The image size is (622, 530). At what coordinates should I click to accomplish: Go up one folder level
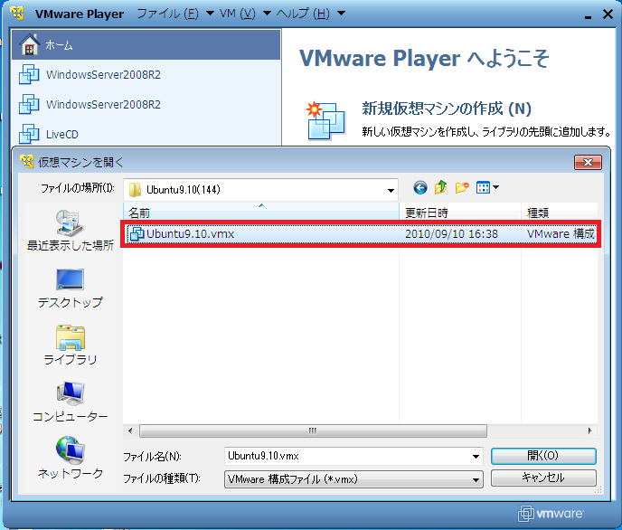[440, 187]
